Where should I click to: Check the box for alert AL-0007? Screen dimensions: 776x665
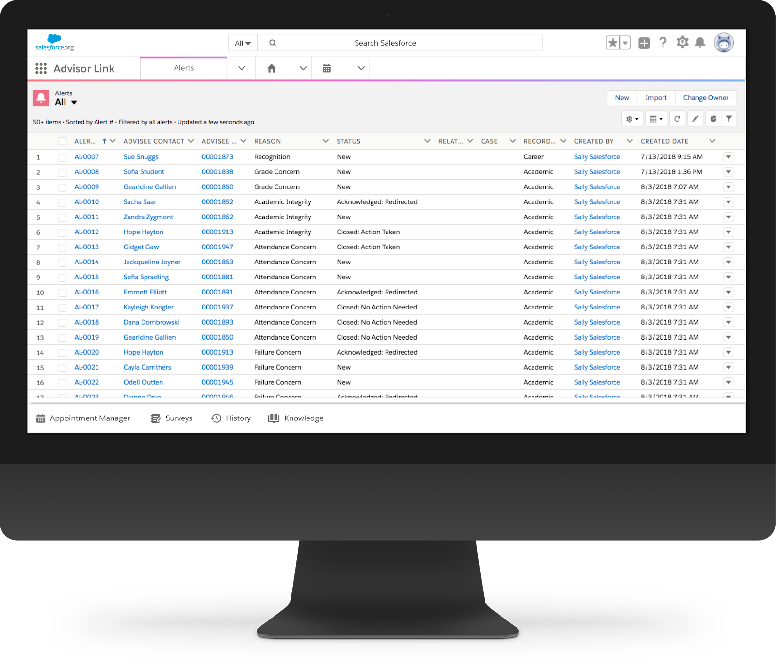(63, 157)
